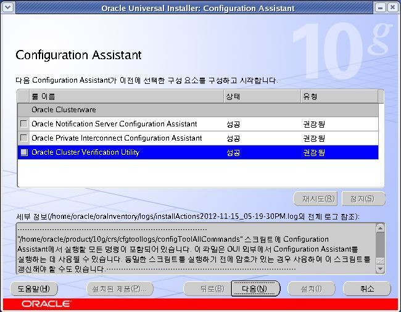The height and width of the screenshot is (312, 401).
Task: Open the 설치된 제품(P)... installed products button
Action: (120, 289)
